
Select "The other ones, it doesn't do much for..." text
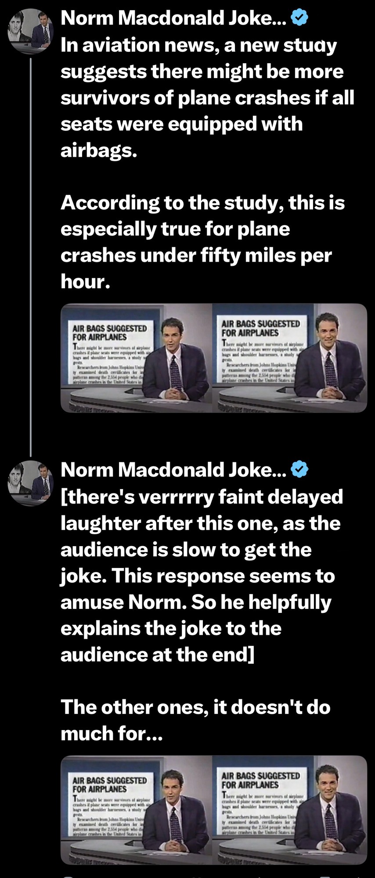point(195,720)
